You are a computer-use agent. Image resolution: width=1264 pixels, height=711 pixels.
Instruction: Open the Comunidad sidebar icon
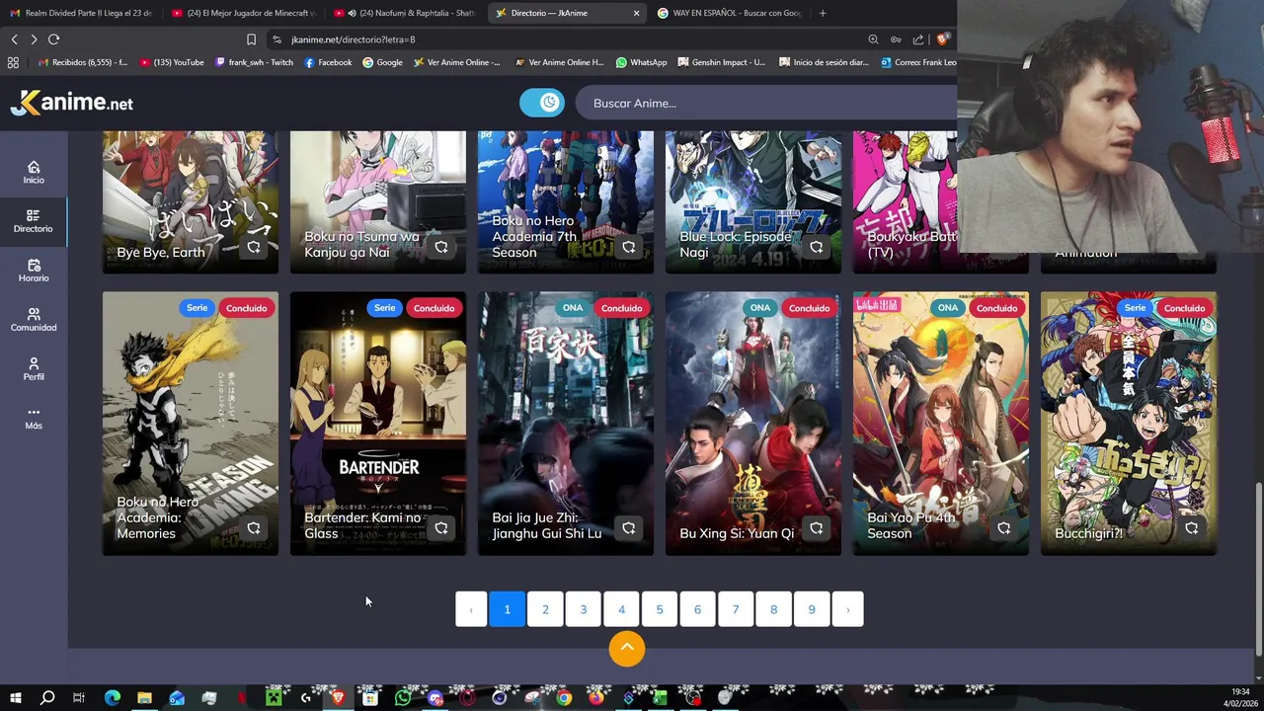(34, 320)
